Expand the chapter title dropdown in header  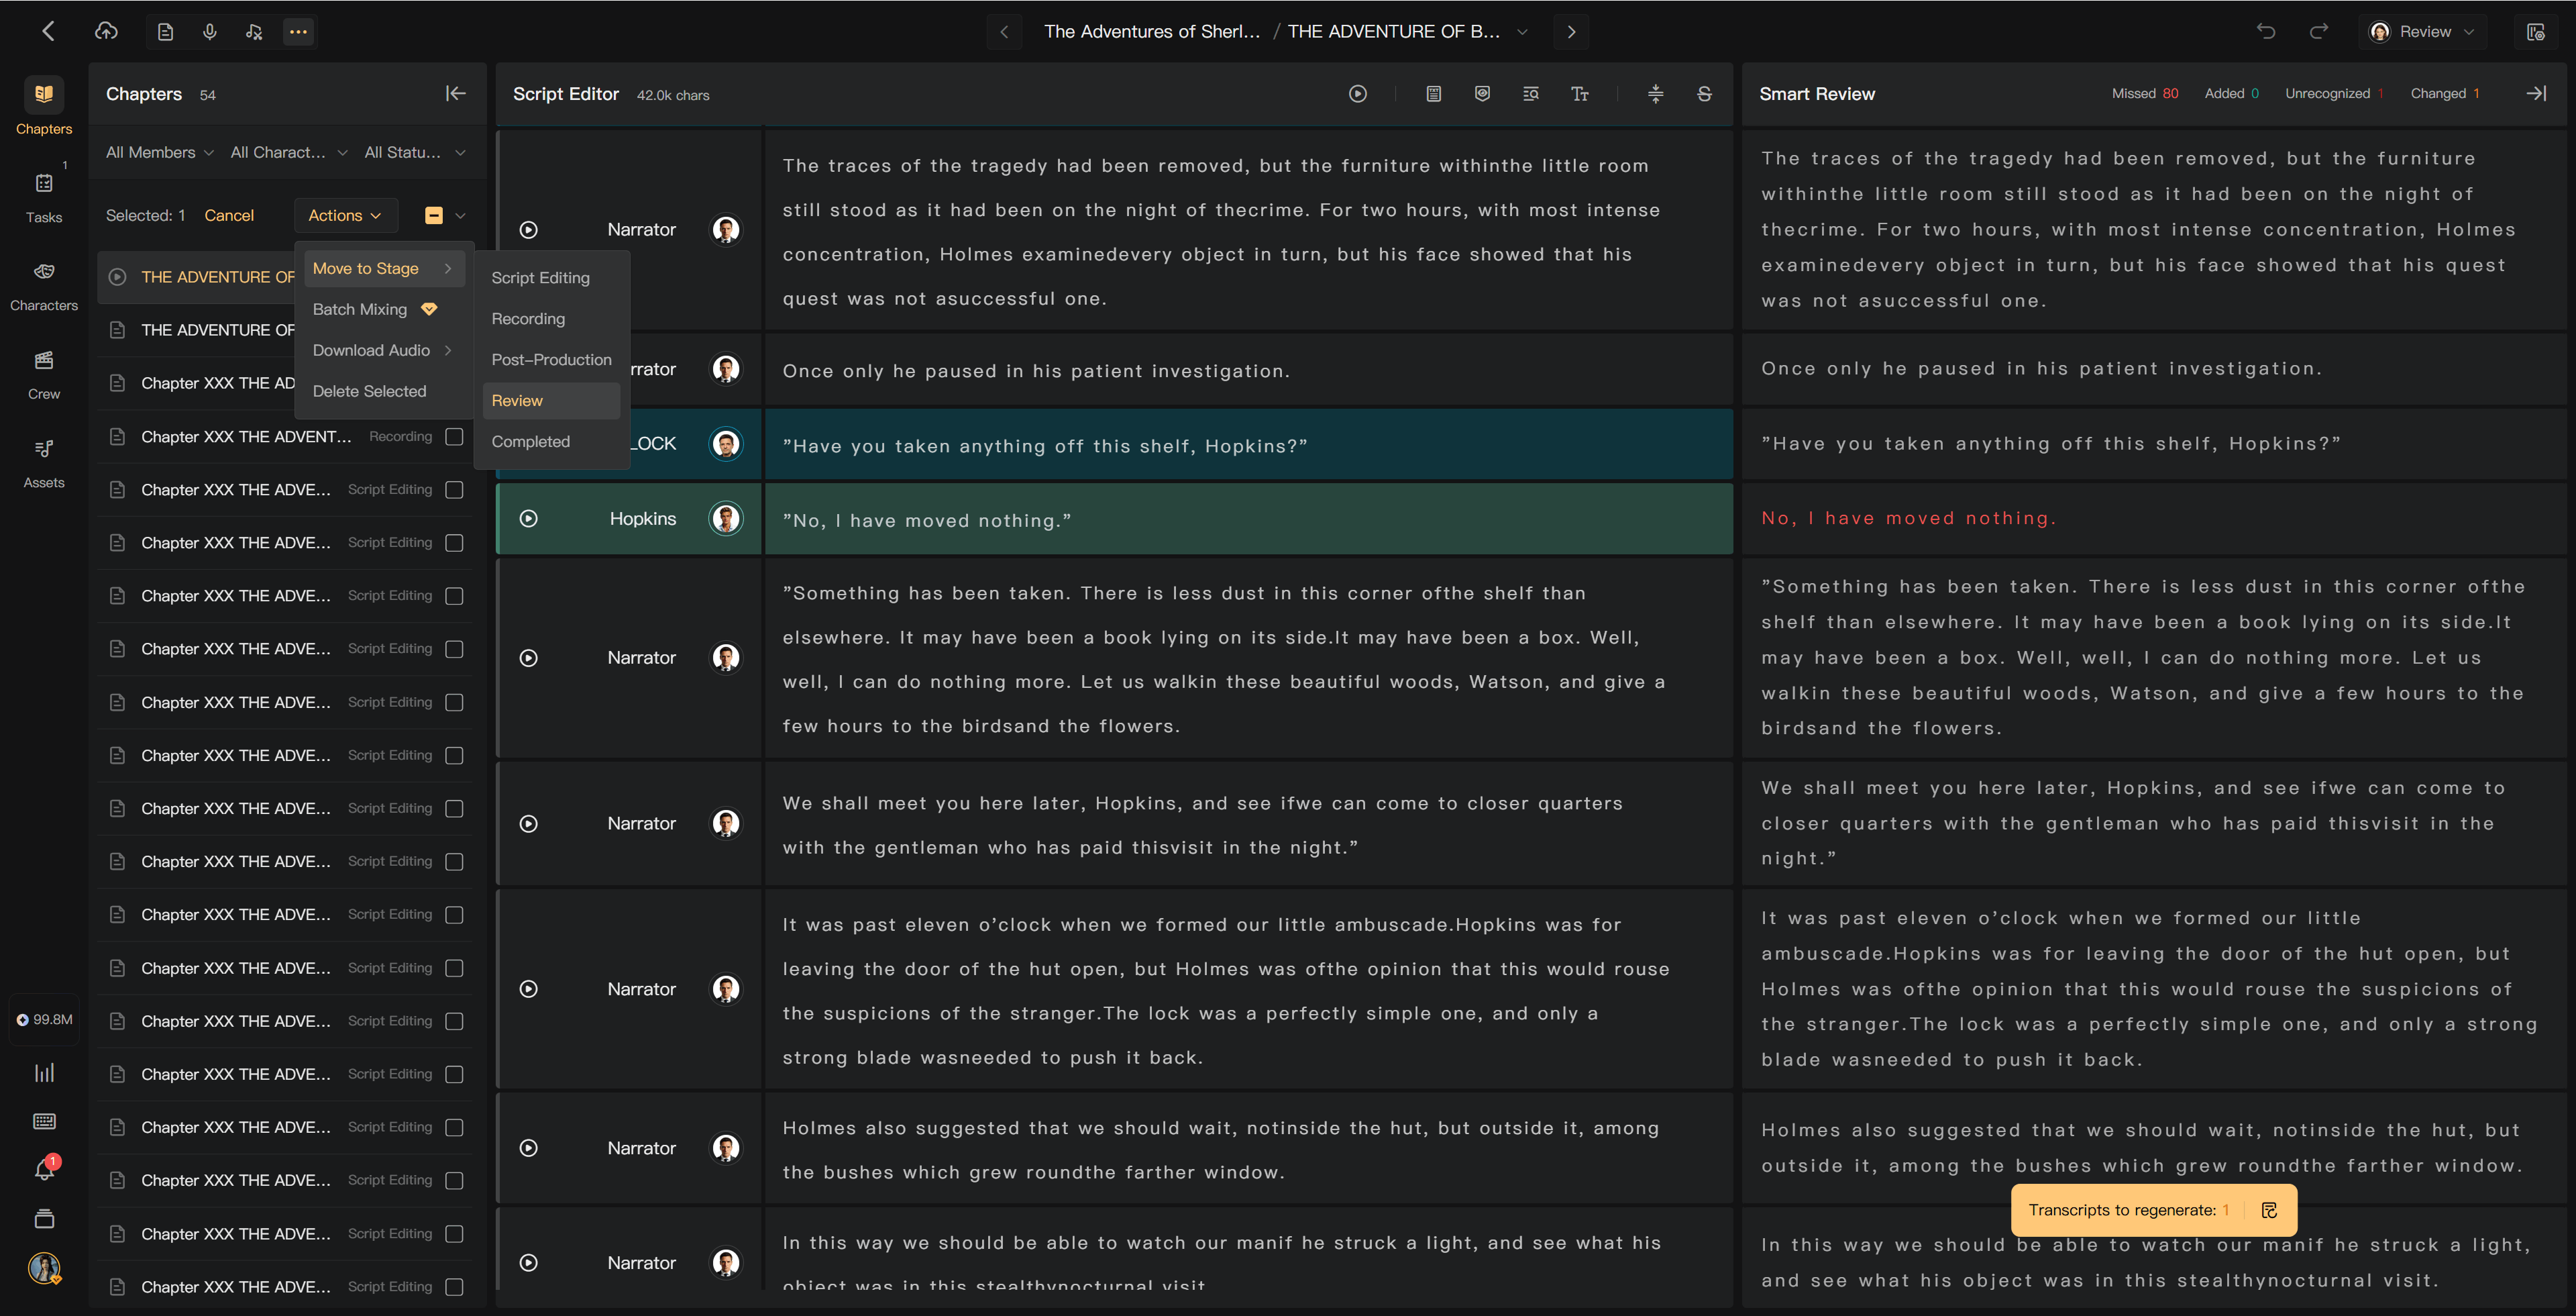[x=1522, y=32]
